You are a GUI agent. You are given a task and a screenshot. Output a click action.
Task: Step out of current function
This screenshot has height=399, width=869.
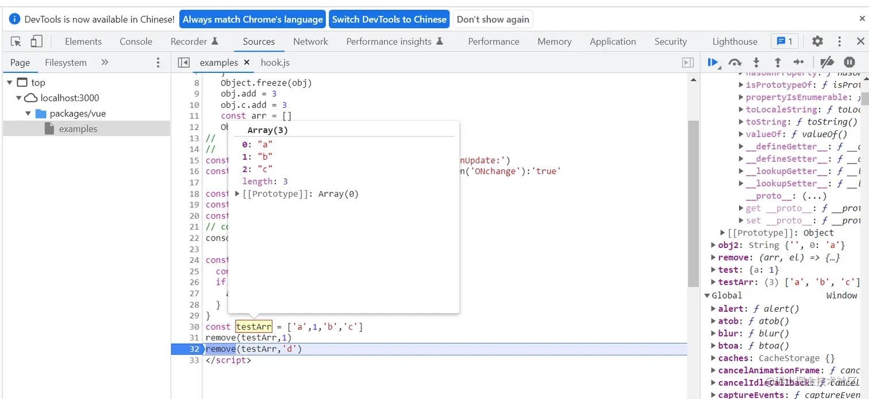point(778,62)
